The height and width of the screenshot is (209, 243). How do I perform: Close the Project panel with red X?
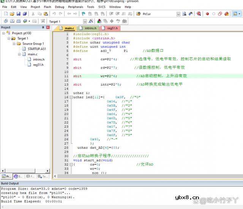click(47, 28)
